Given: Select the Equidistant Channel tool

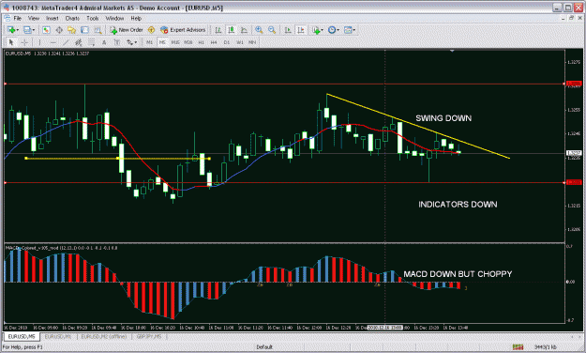Looking at the screenshot, I should (x=78, y=42).
